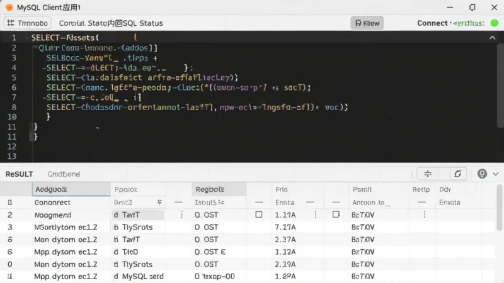The width and height of the screenshot is (504, 283).
Task: Click the 1.12A value cell
Action: click(x=285, y=252)
